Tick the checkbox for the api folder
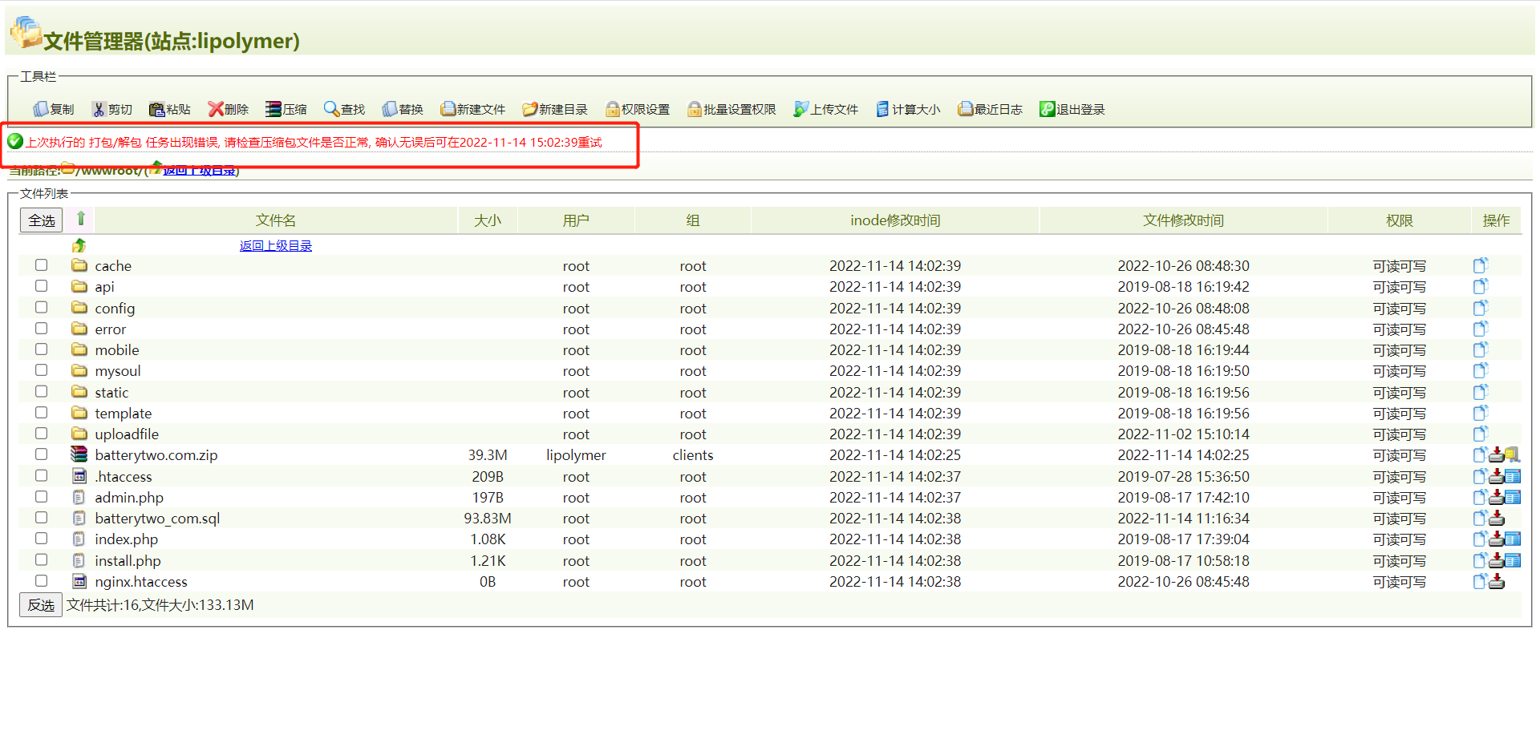This screenshot has height=755, width=1540. coord(41,285)
